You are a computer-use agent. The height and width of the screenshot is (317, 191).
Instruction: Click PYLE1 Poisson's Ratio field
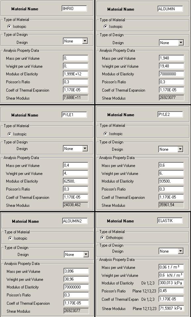coord(75,189)
